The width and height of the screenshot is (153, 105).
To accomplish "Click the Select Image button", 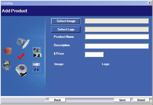I will [66, 21].
